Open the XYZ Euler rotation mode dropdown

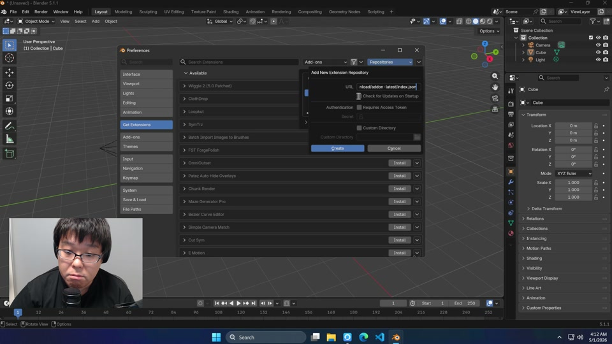click(573, 173)
